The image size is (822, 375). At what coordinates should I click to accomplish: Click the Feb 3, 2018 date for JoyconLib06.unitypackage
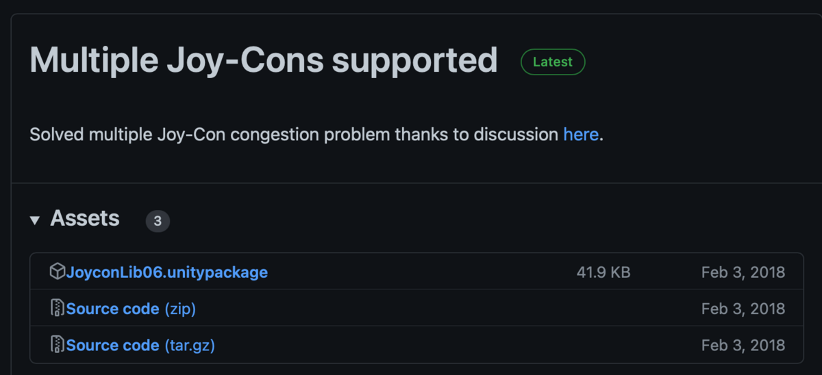pyautogui.click(x=743, y=272)
